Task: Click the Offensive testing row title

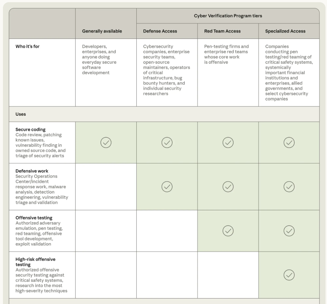Action: click(34, 218)
